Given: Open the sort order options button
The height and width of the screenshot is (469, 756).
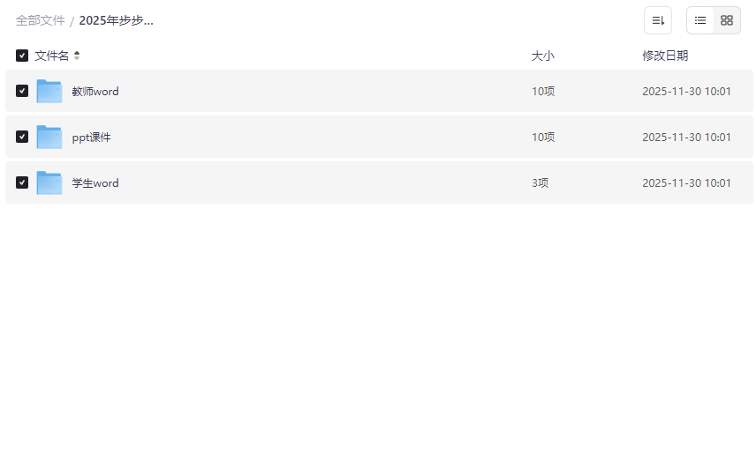Looking at the screenshot, I should click(x=658, y=20).
